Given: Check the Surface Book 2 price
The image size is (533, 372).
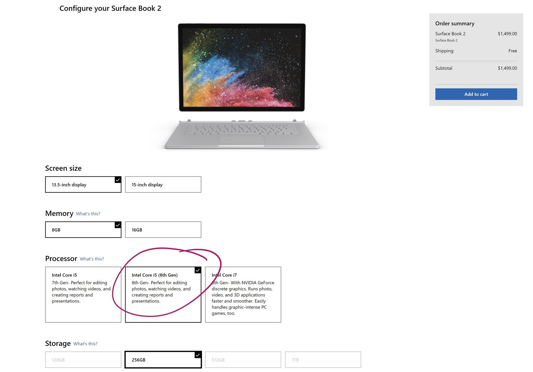Looking at the screenshot, I should pos(507,33).
